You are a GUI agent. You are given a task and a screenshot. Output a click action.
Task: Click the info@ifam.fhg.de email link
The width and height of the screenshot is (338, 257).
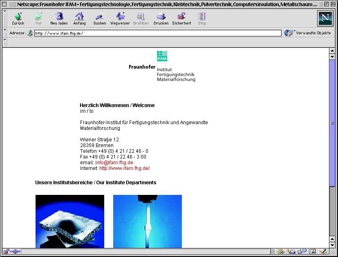[114, 163]
